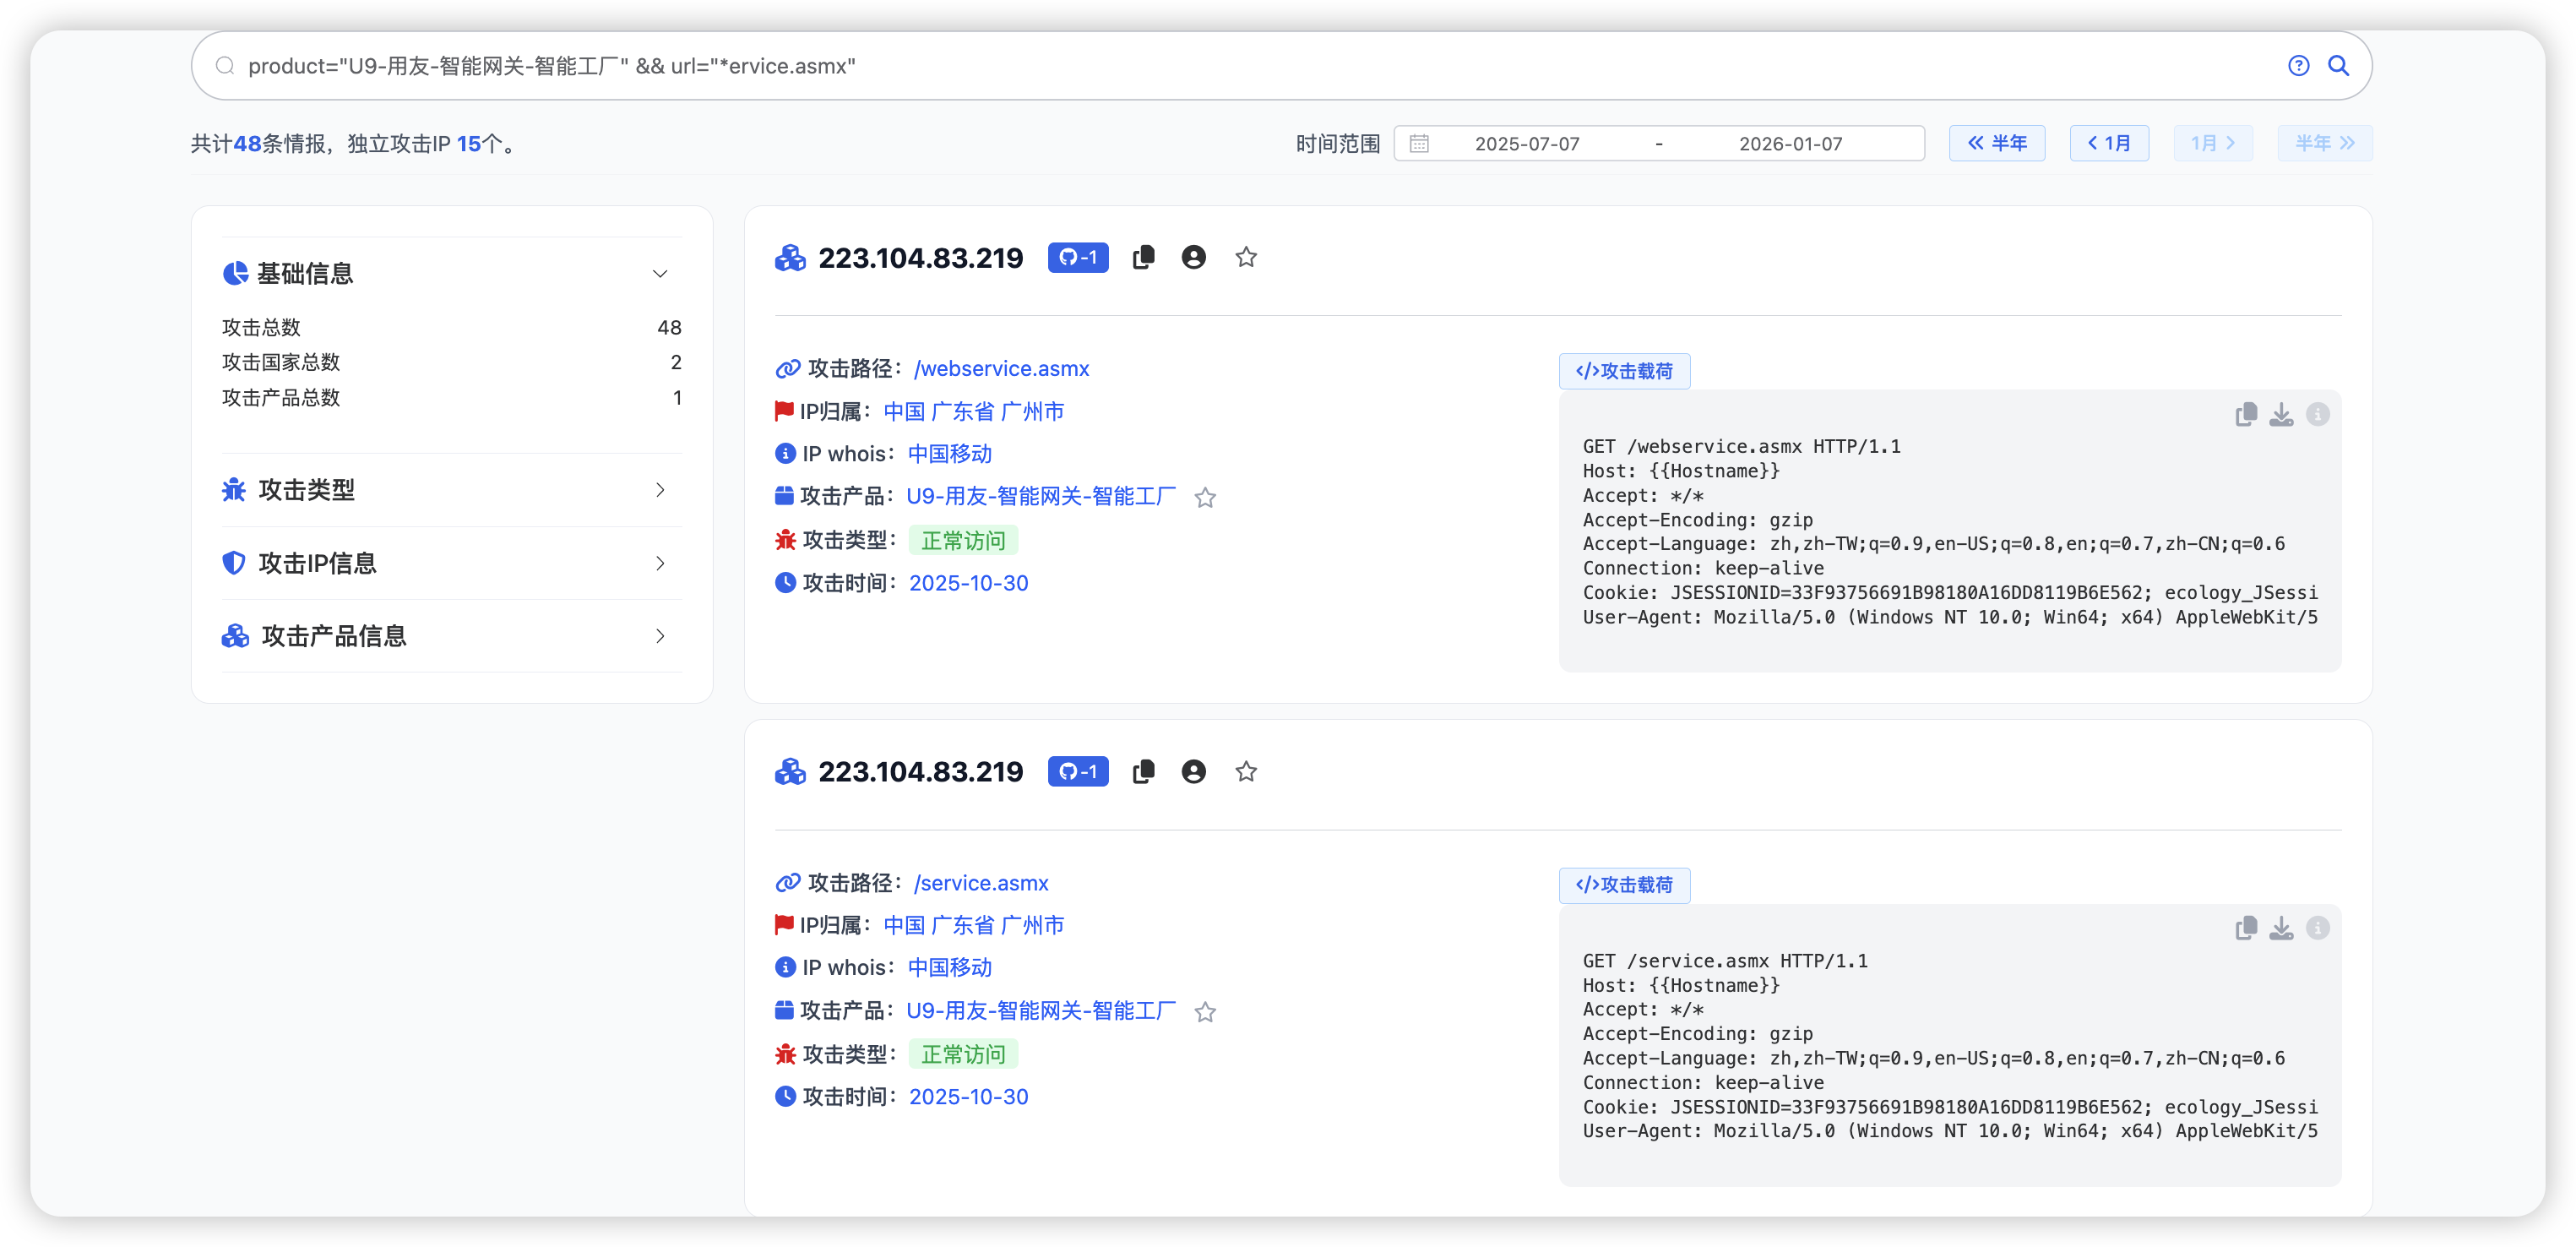
Task: Star the second IP result as favorite
Action: pos(1245,772)
